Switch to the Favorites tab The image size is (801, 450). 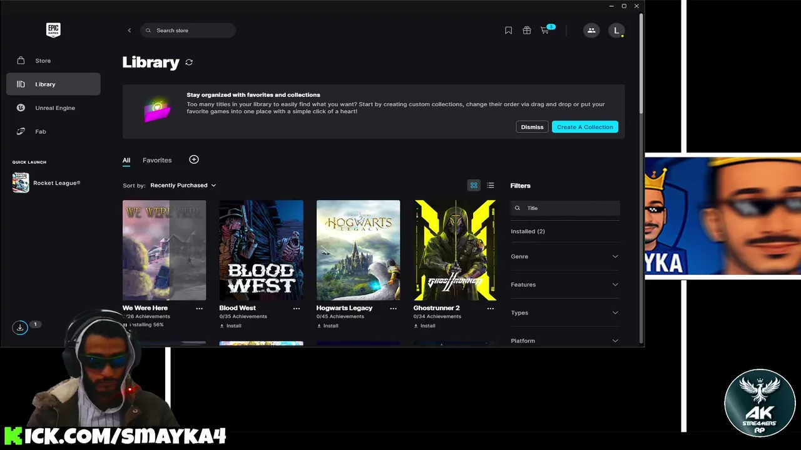[x=157, y=161]
